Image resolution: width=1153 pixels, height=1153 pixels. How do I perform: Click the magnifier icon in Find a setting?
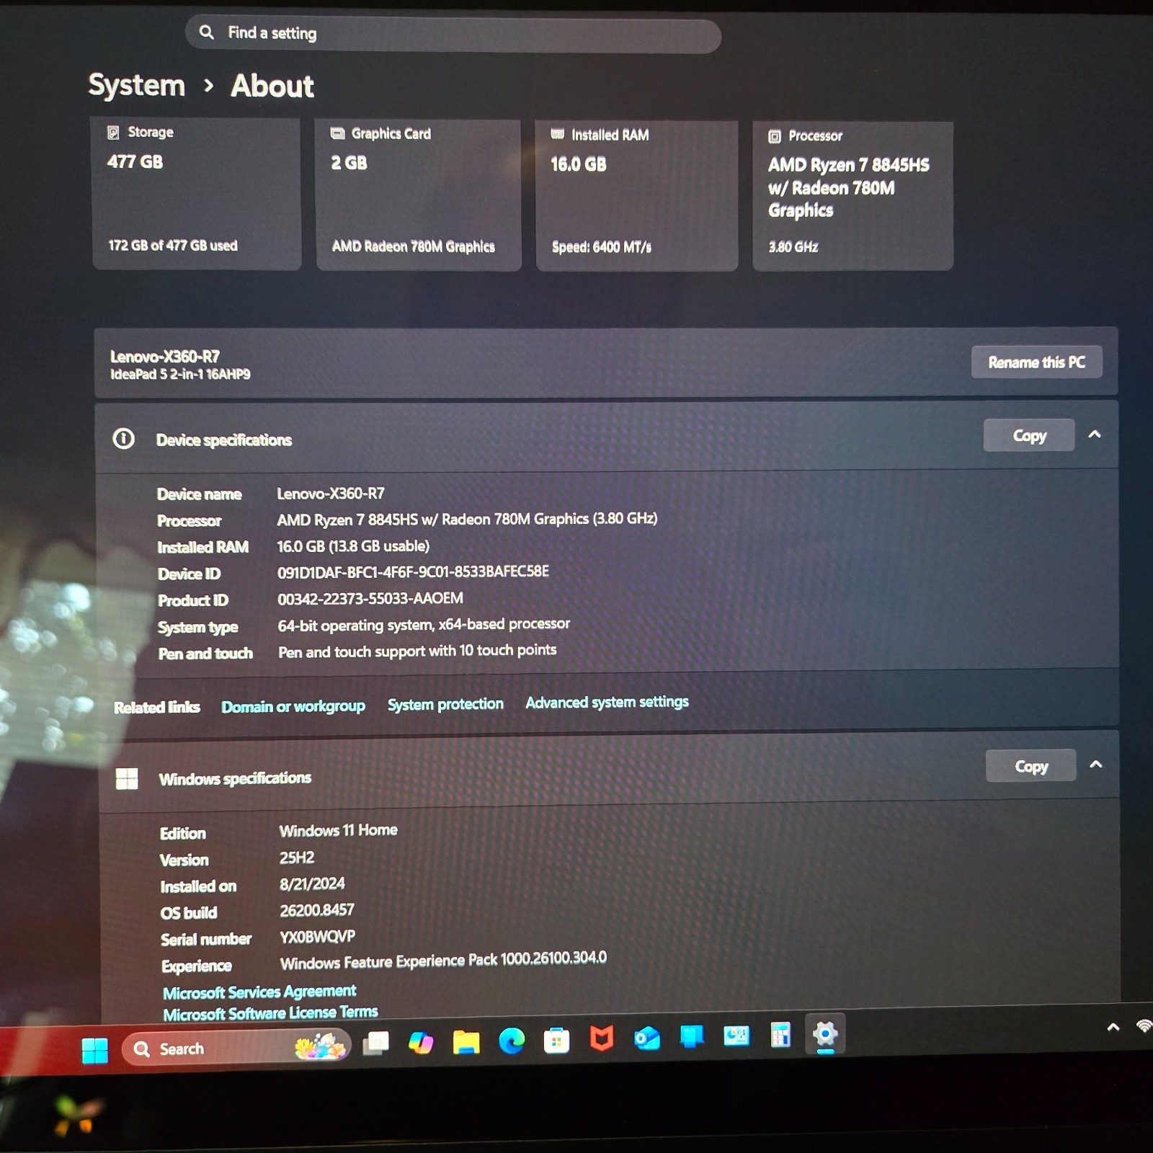tap(207, 32)
